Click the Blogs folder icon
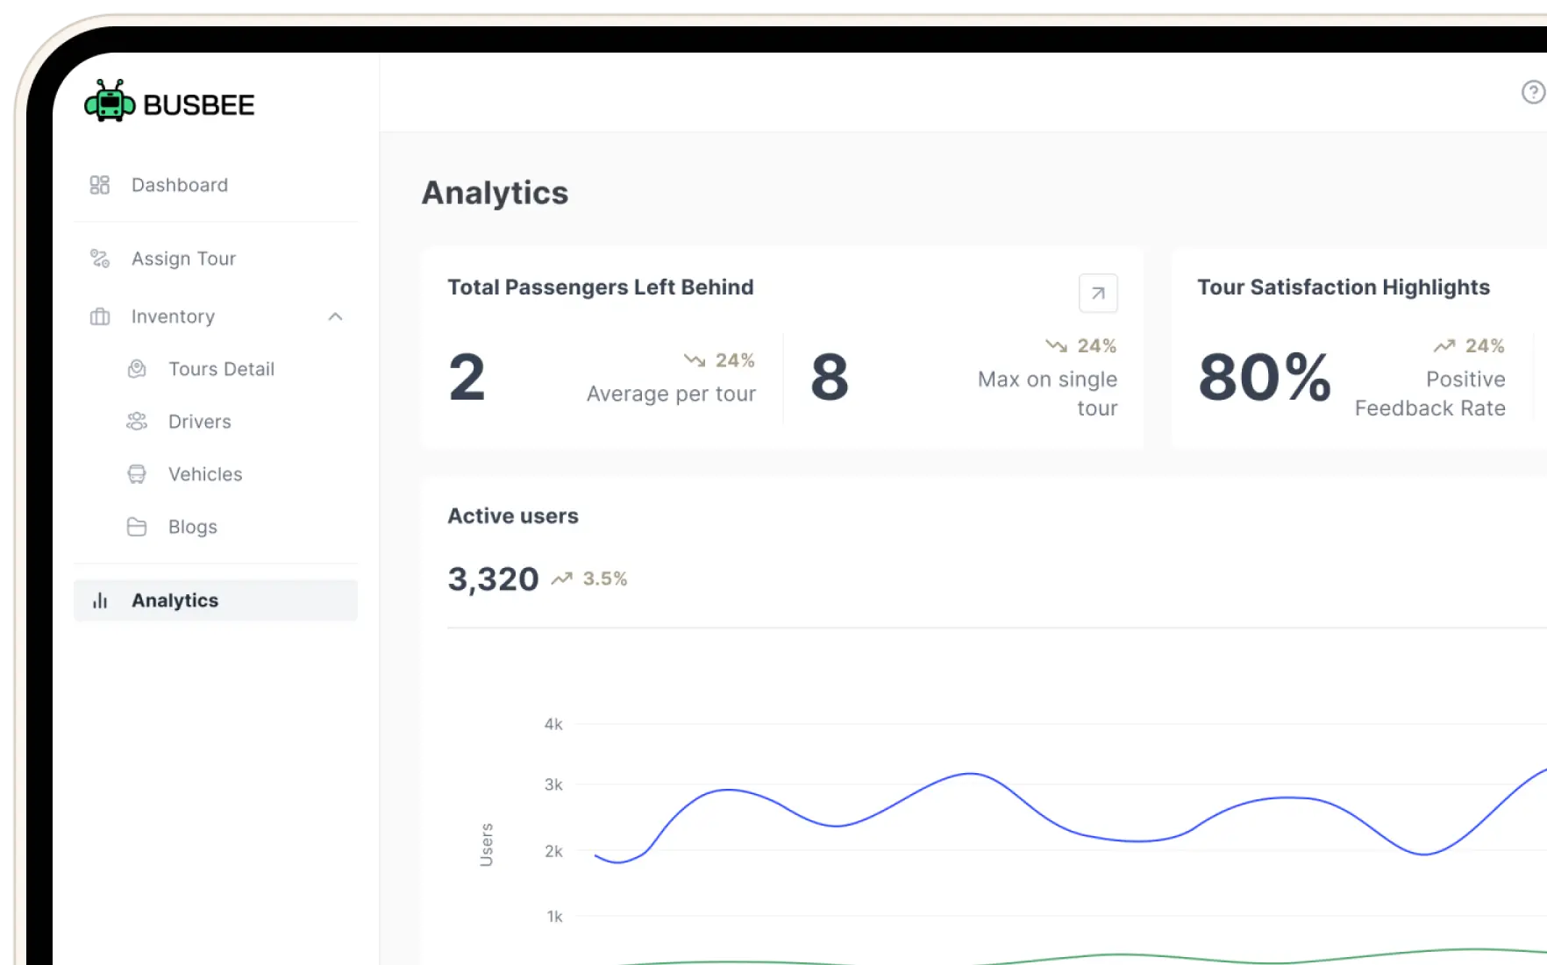 click(137, 527)
